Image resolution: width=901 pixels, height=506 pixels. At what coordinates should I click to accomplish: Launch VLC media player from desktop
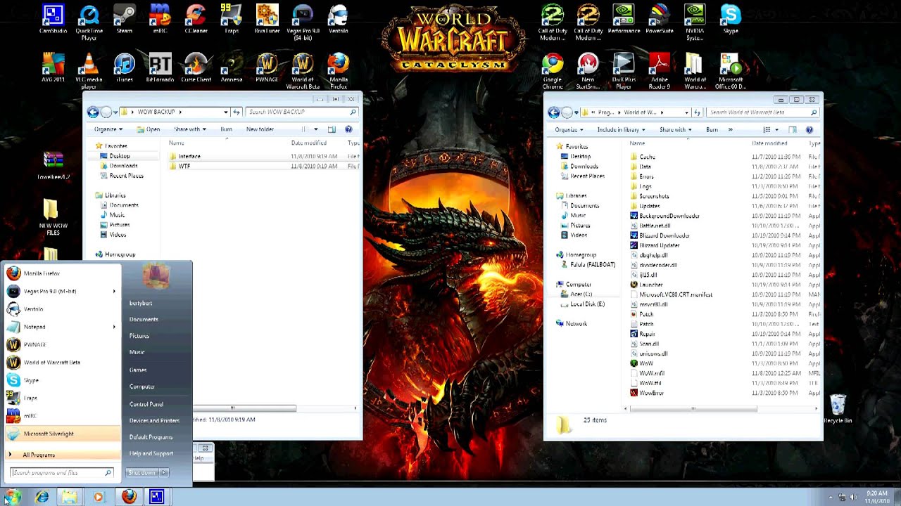click(x=89, y=71)
